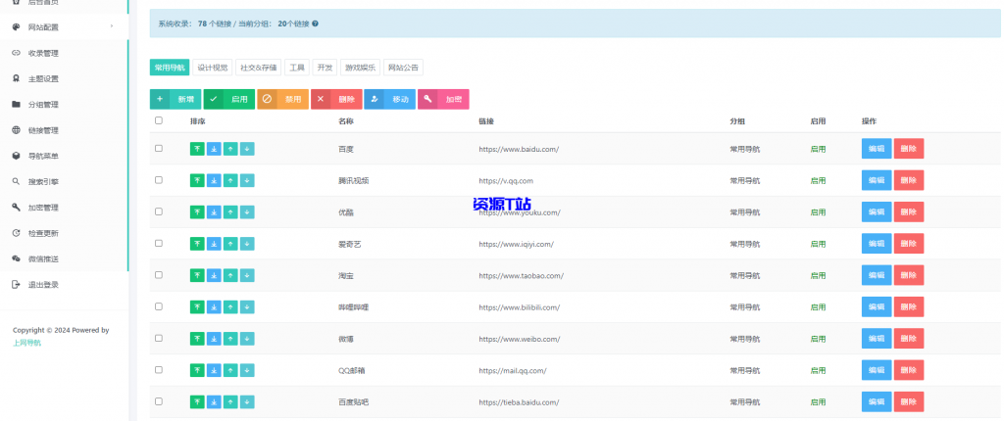Move the 腾讯视频 row to the bottom
Image resolution: width=1004 pixels, height=421 pixels.
(214, 181)
